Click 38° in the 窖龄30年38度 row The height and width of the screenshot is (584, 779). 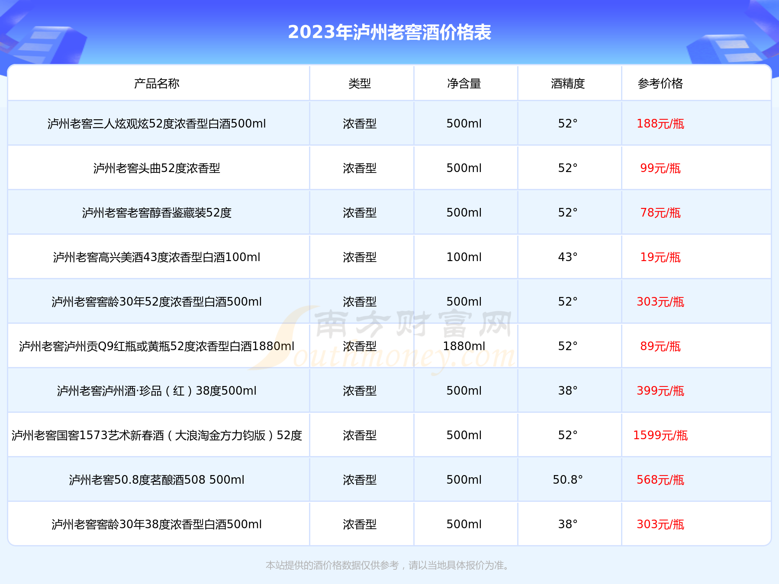(x=568, y=524)
